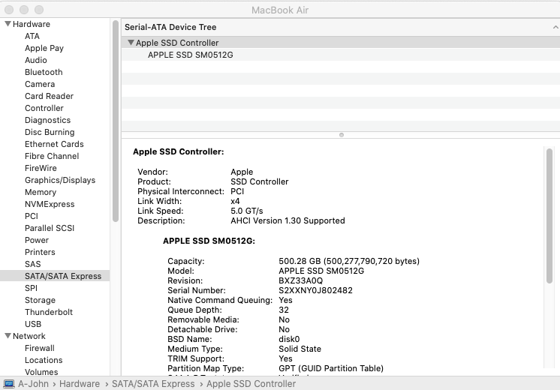Select Thunderbolt in the sidebar
The width and height of the screenshot is (560, 390).
[x=49, y=312]
